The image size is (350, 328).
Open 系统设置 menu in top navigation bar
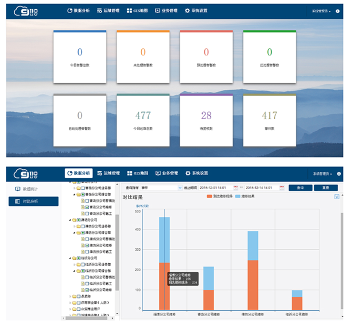coord(196,10)
